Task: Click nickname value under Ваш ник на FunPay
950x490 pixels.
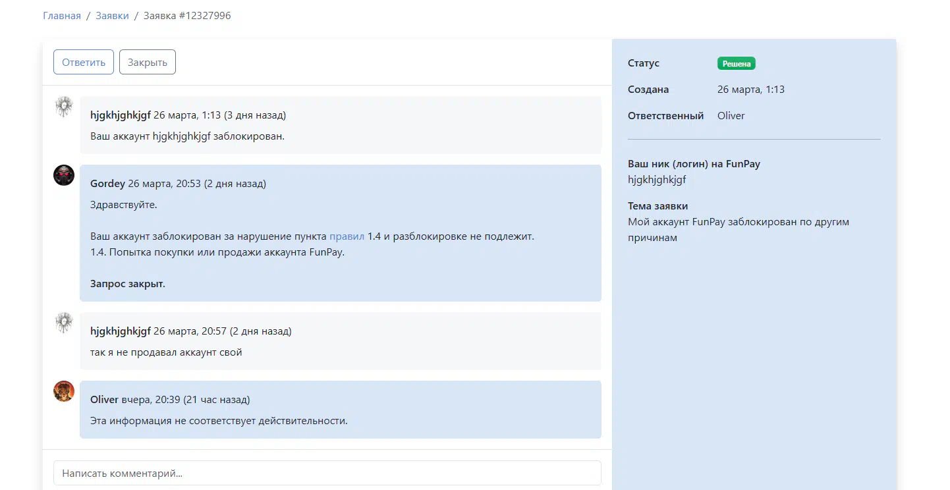Action: coord(657,179)
